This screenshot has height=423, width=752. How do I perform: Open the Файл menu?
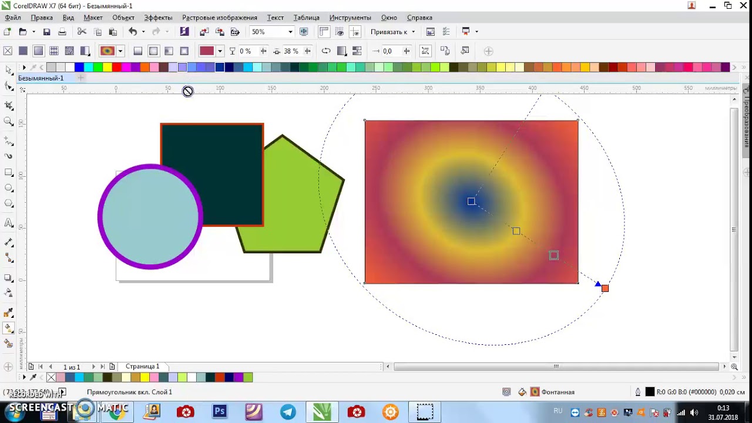coord(13,18)
